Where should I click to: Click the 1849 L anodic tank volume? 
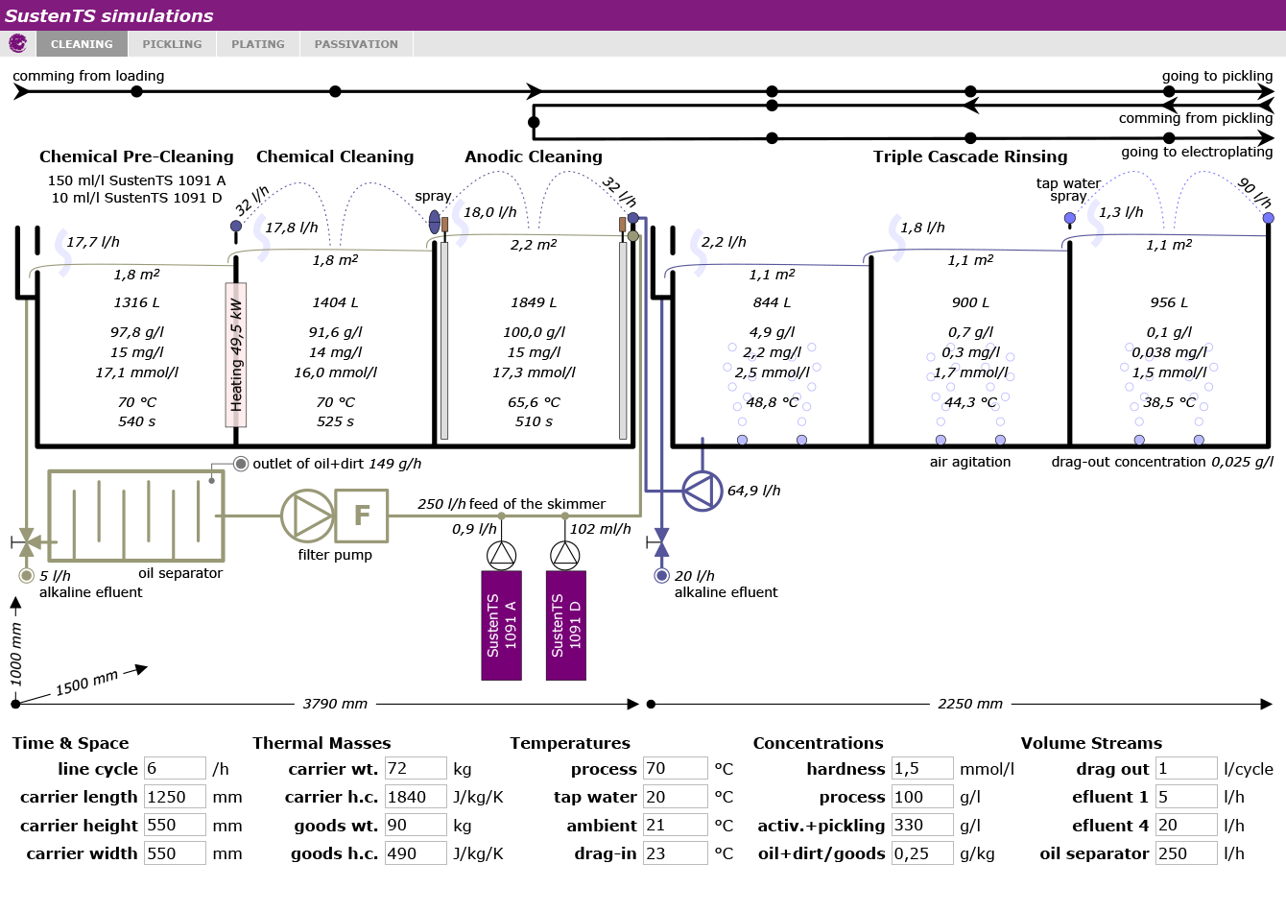tap(534, 302)
